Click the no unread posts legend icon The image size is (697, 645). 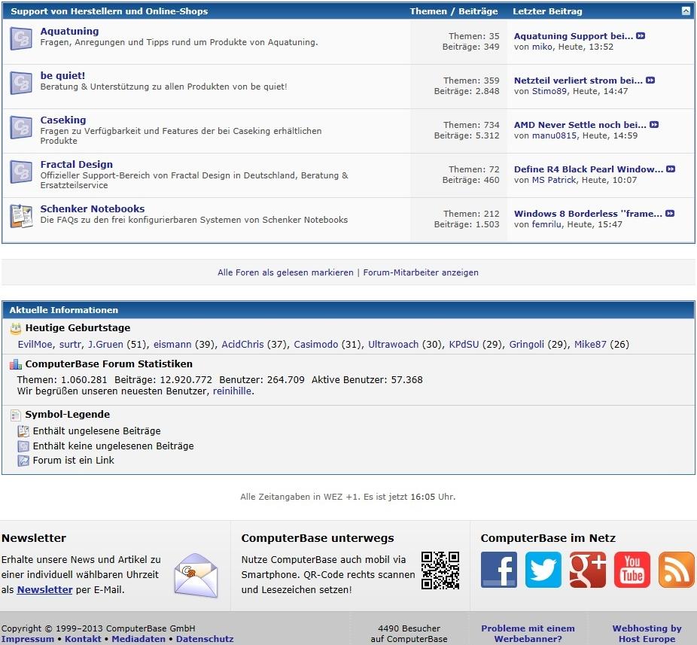pos(23,446)
